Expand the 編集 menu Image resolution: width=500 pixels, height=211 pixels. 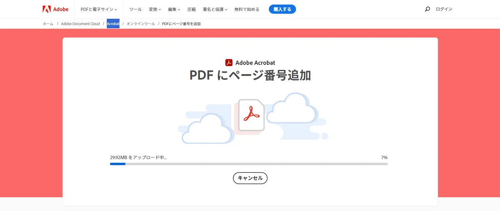(x=174, y=9)
